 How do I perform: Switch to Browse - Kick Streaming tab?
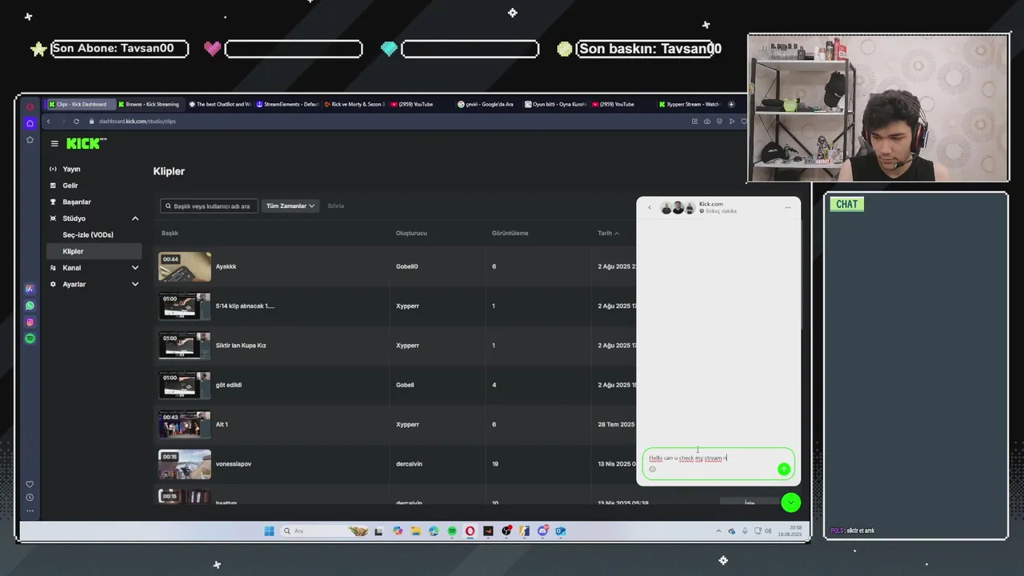(149, 104)
